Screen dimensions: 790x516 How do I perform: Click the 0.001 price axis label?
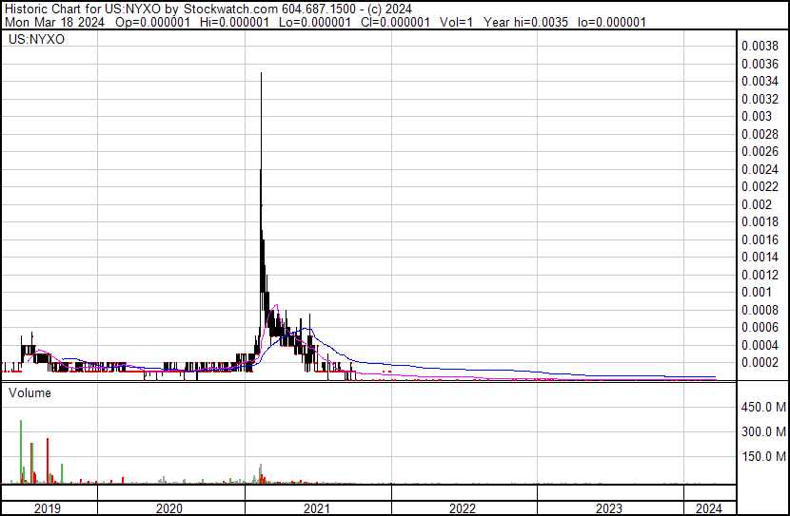coord(757,292)
